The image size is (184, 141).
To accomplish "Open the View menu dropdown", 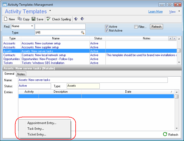I will point(179,11).
